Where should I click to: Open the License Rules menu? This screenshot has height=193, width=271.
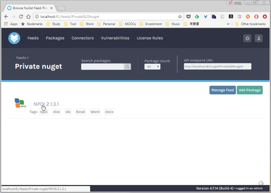click(150, 38)
